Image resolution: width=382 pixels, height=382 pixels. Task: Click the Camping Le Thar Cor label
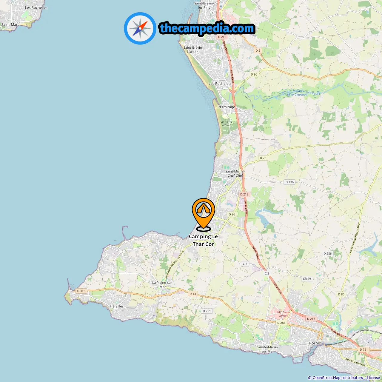coord(203,240)
